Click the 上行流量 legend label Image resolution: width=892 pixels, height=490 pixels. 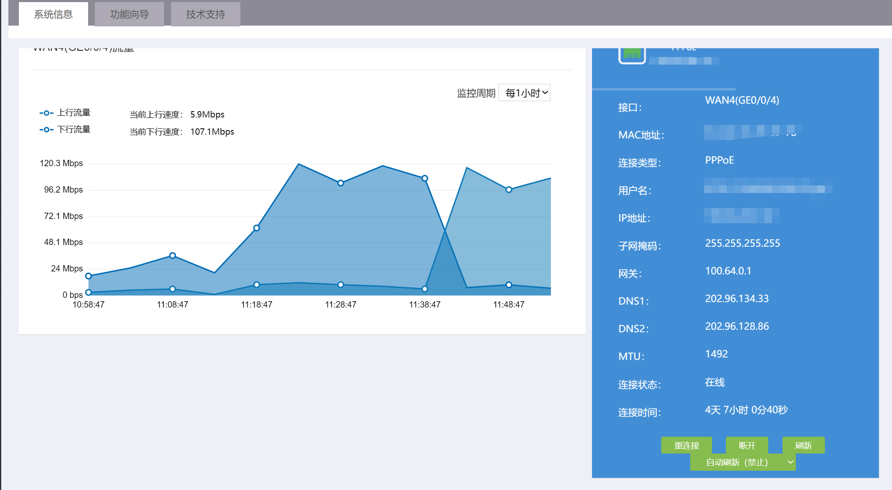click(74, 113)
